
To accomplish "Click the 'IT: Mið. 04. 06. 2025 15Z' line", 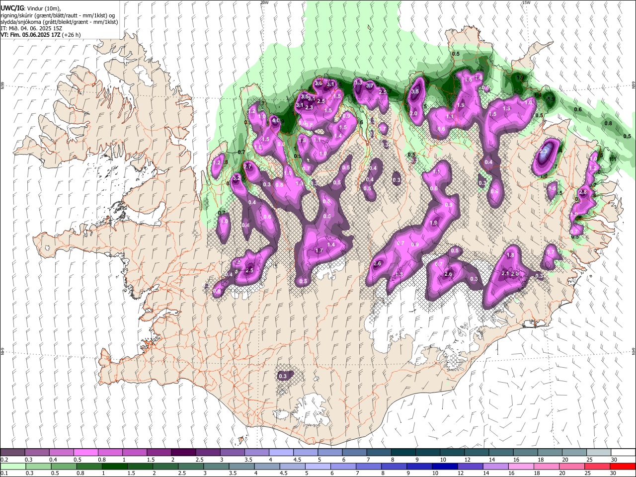I will tap(31, 28).
